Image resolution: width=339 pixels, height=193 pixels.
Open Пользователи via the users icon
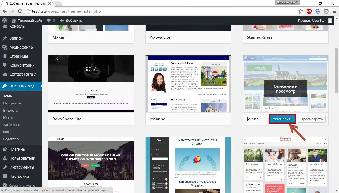point(5,158)
